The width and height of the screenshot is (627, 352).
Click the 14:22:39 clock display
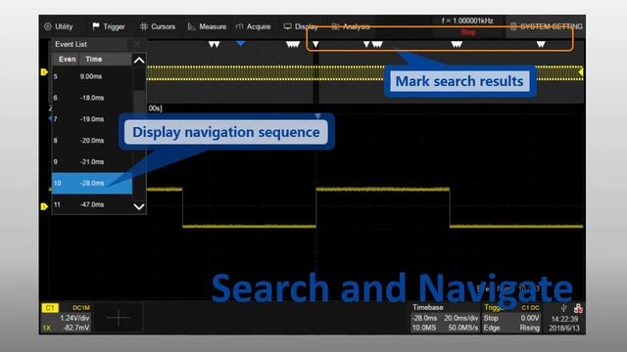pyautogui.click(x=564, y=319)
